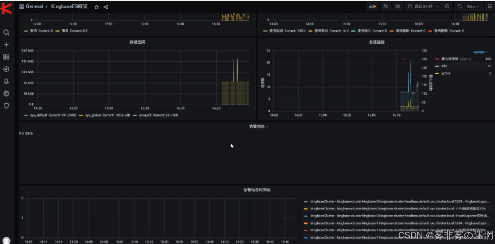The height and width of the screenshot is (244, 495).
Task: Open the 30m refresh interval dropdown
Action: [473, 6]
